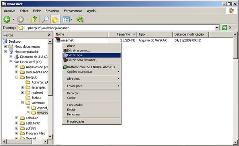Open Enviar para submenu

coord(92,86)
